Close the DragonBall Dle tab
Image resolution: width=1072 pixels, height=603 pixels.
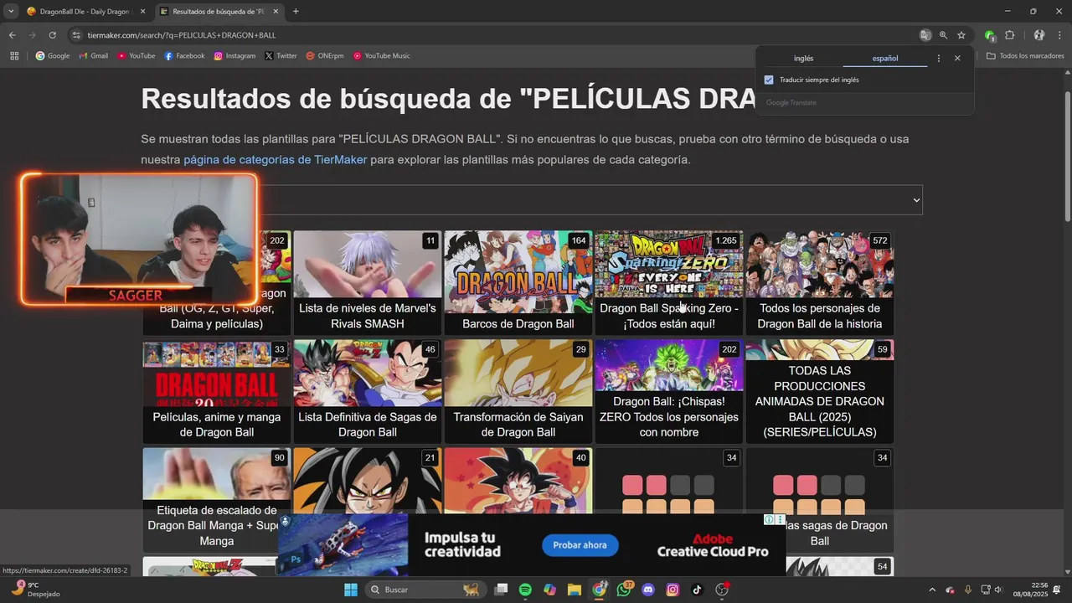(142, 12)
